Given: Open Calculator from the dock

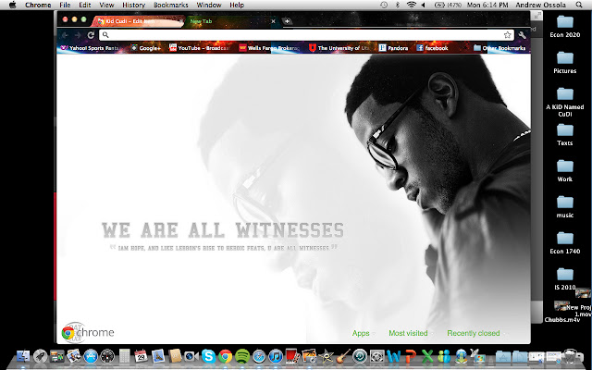Looking at the screenshot, I should pos(124,356).
